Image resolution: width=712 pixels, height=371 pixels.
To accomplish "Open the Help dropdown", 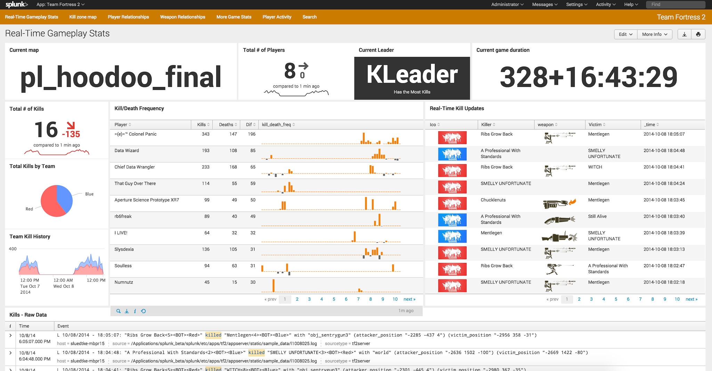I will [x=631, y=5].
